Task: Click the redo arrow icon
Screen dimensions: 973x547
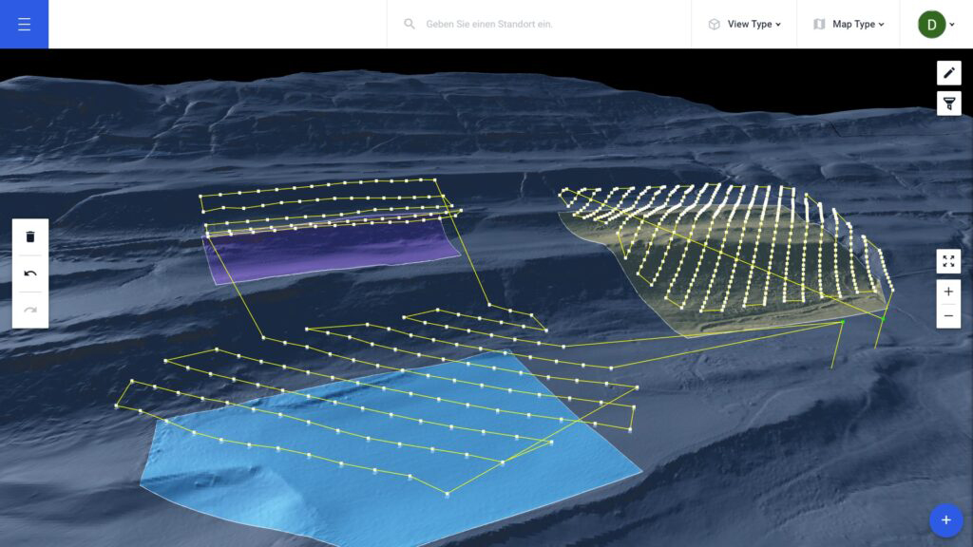Action: [x=30, y=310]
